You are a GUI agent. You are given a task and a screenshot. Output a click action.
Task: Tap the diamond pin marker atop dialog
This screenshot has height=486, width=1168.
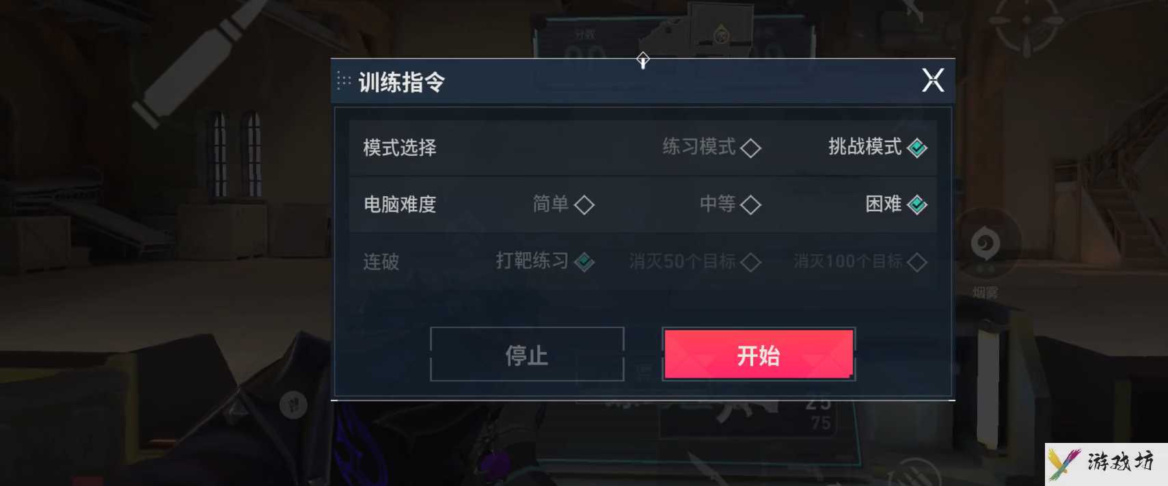(x=642, y=60)
